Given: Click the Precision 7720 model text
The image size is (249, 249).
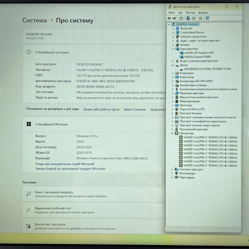Looking at the screenshot, I should pyautogui.click(x=35, y=38).
